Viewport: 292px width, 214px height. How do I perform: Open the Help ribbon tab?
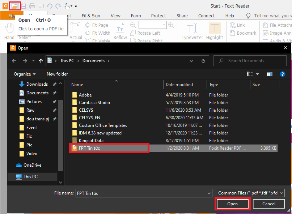[x=229, y=16]
